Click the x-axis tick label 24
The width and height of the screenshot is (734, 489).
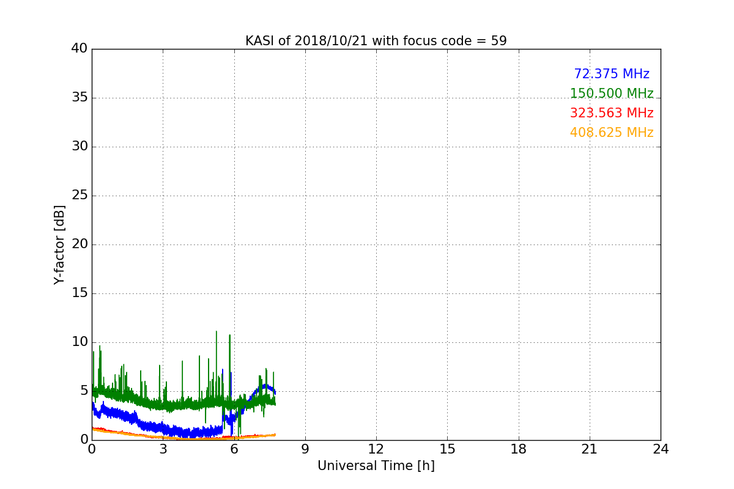click(661, 449)
